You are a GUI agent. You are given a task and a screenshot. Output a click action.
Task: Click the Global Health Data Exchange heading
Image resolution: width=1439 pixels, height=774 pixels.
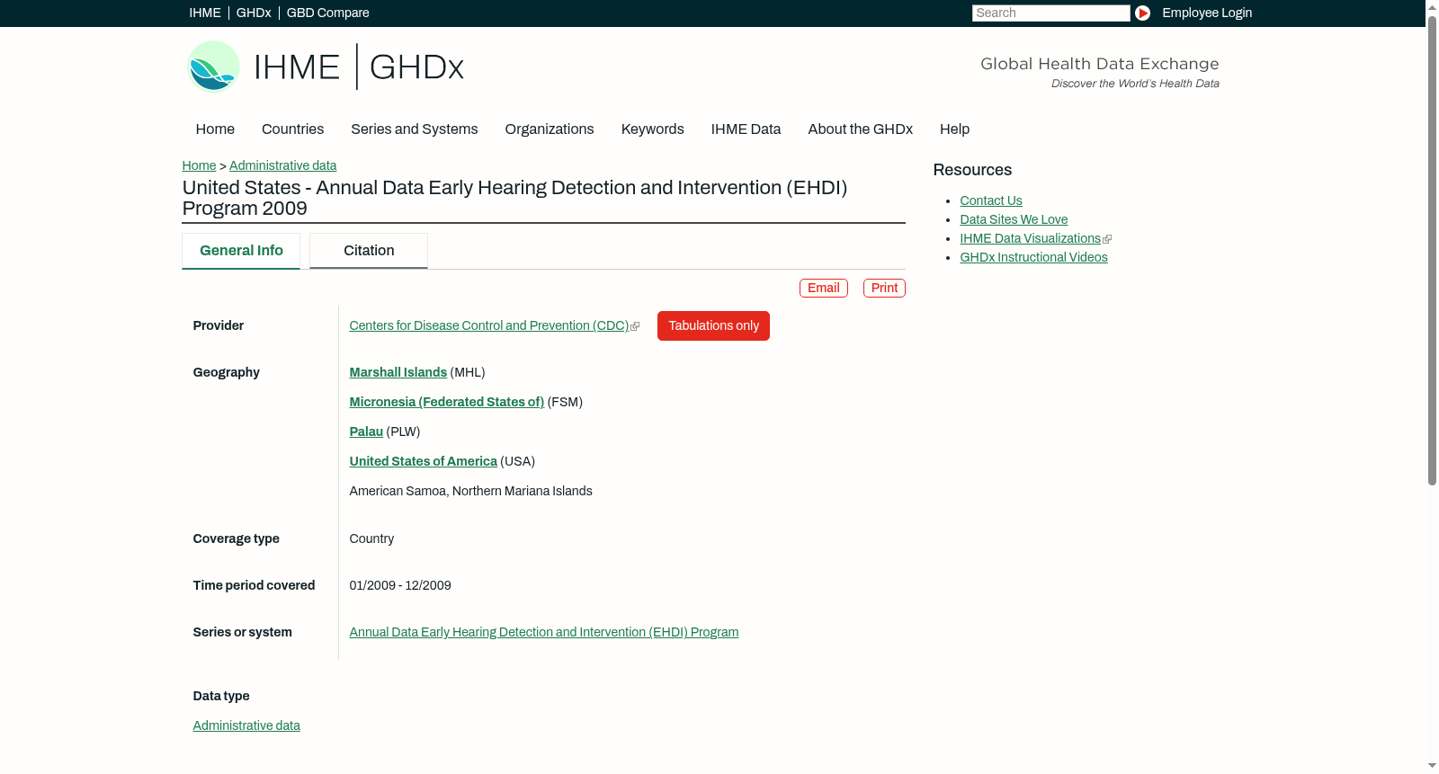(x=1099, y=64)
